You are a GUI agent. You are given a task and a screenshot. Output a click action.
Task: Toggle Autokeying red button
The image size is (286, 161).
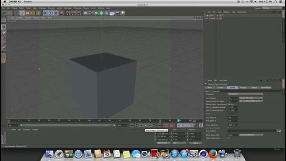(x=169, y=125)
